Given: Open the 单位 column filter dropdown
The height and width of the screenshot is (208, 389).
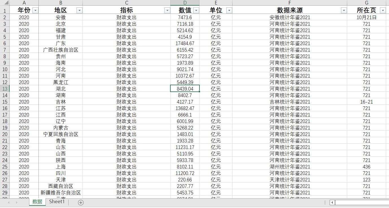Looking at the screenshot, I should click(x=229, y=10).
